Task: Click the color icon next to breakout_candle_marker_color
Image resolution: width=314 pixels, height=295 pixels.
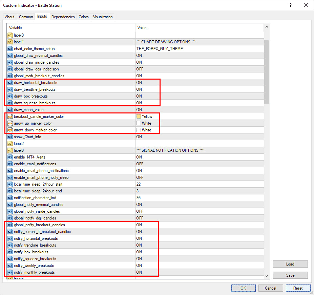Action: (x=10, y=117)
